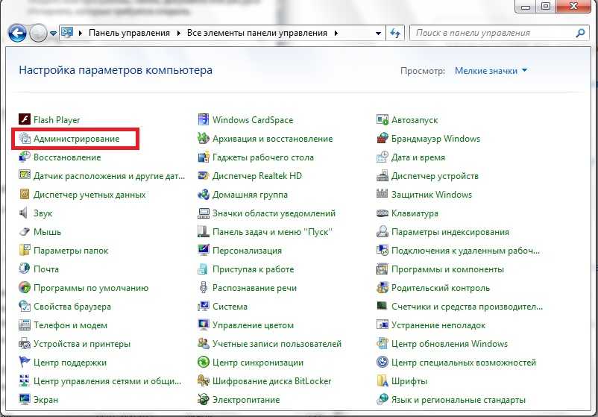The height and width of the screenshot is (417, 598).
Task: Click the Параметры папок icon
Action: tap(25, 251)
